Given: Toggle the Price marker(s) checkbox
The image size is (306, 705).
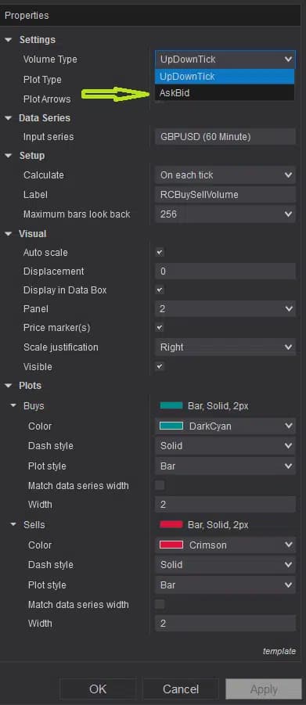Looking at the screenshot, I should [x=160, y=327].
